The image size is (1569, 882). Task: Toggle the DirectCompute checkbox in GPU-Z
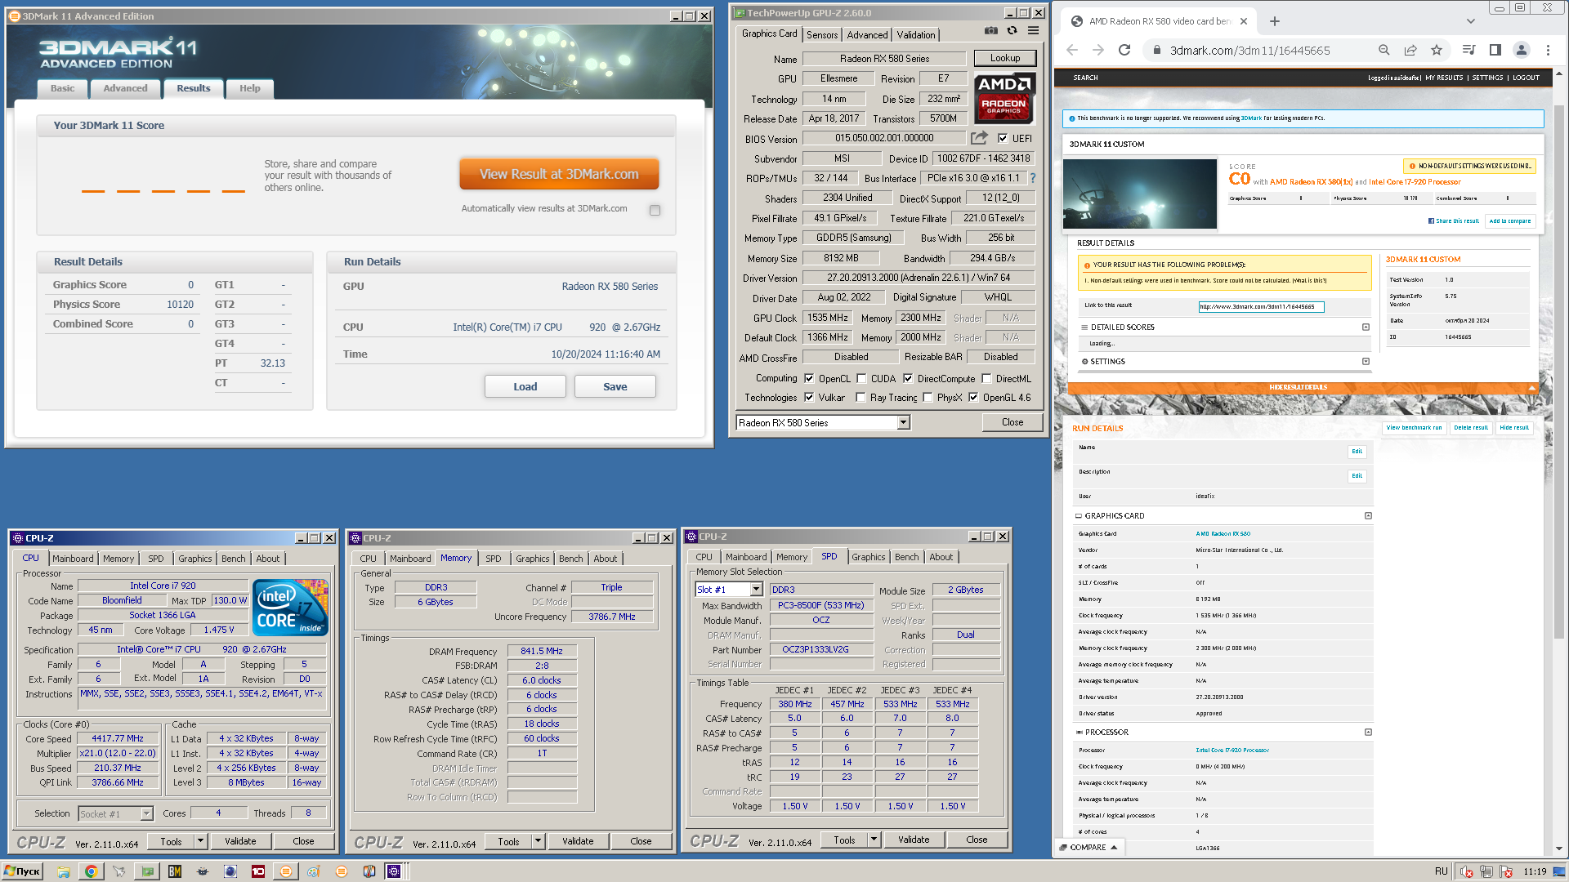tap(908, 378)
